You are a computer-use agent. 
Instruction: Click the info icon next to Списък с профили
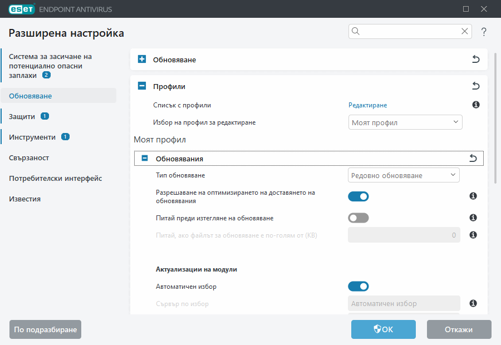(x=475, y=105)
